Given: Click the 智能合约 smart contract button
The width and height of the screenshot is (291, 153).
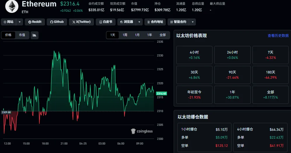Looking at the screenshot, I should [x=178, y=22].
